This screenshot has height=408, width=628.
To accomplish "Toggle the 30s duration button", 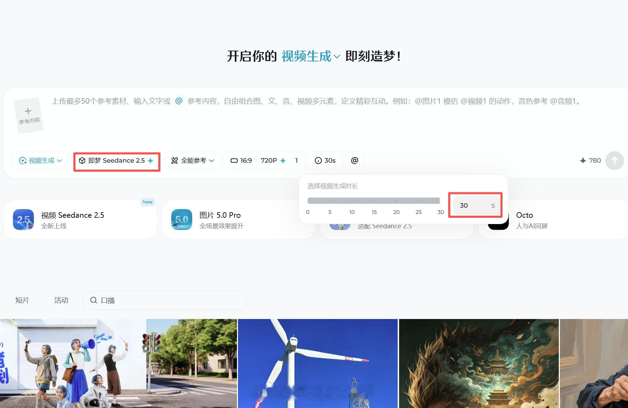I will (x=325, y=161).
